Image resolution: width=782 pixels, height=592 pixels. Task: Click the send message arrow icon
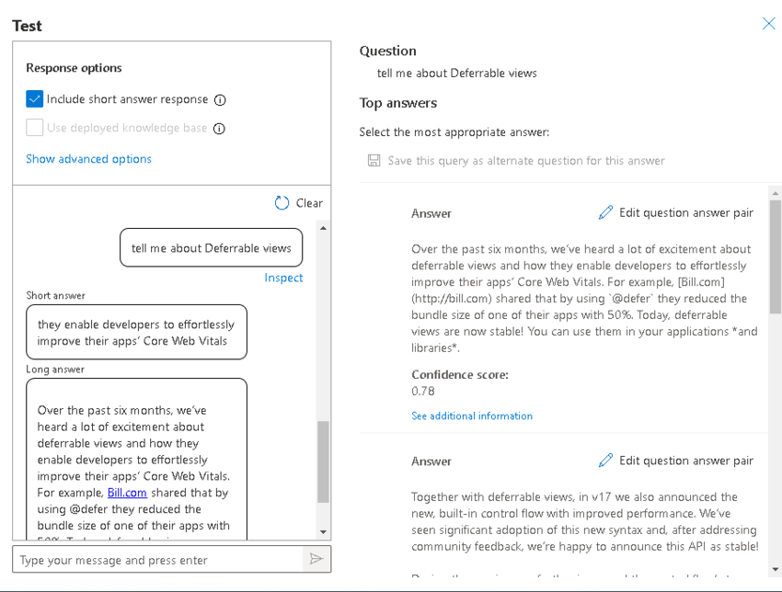[x=316, y=559]
